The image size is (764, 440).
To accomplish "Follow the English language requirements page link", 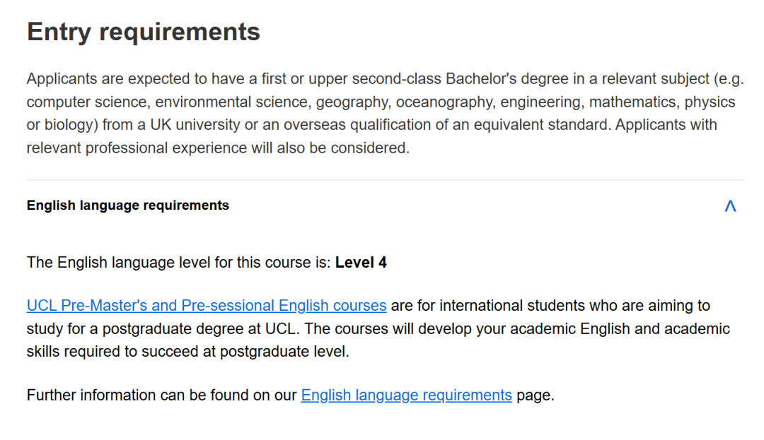I will pyautogui.click(x=406, y=395).
